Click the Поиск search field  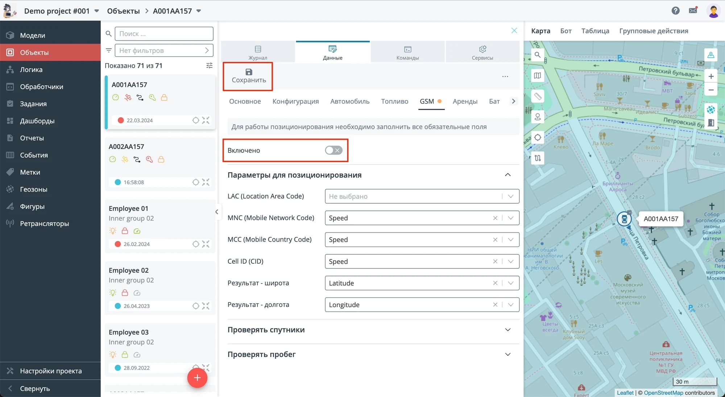point(164,34)
